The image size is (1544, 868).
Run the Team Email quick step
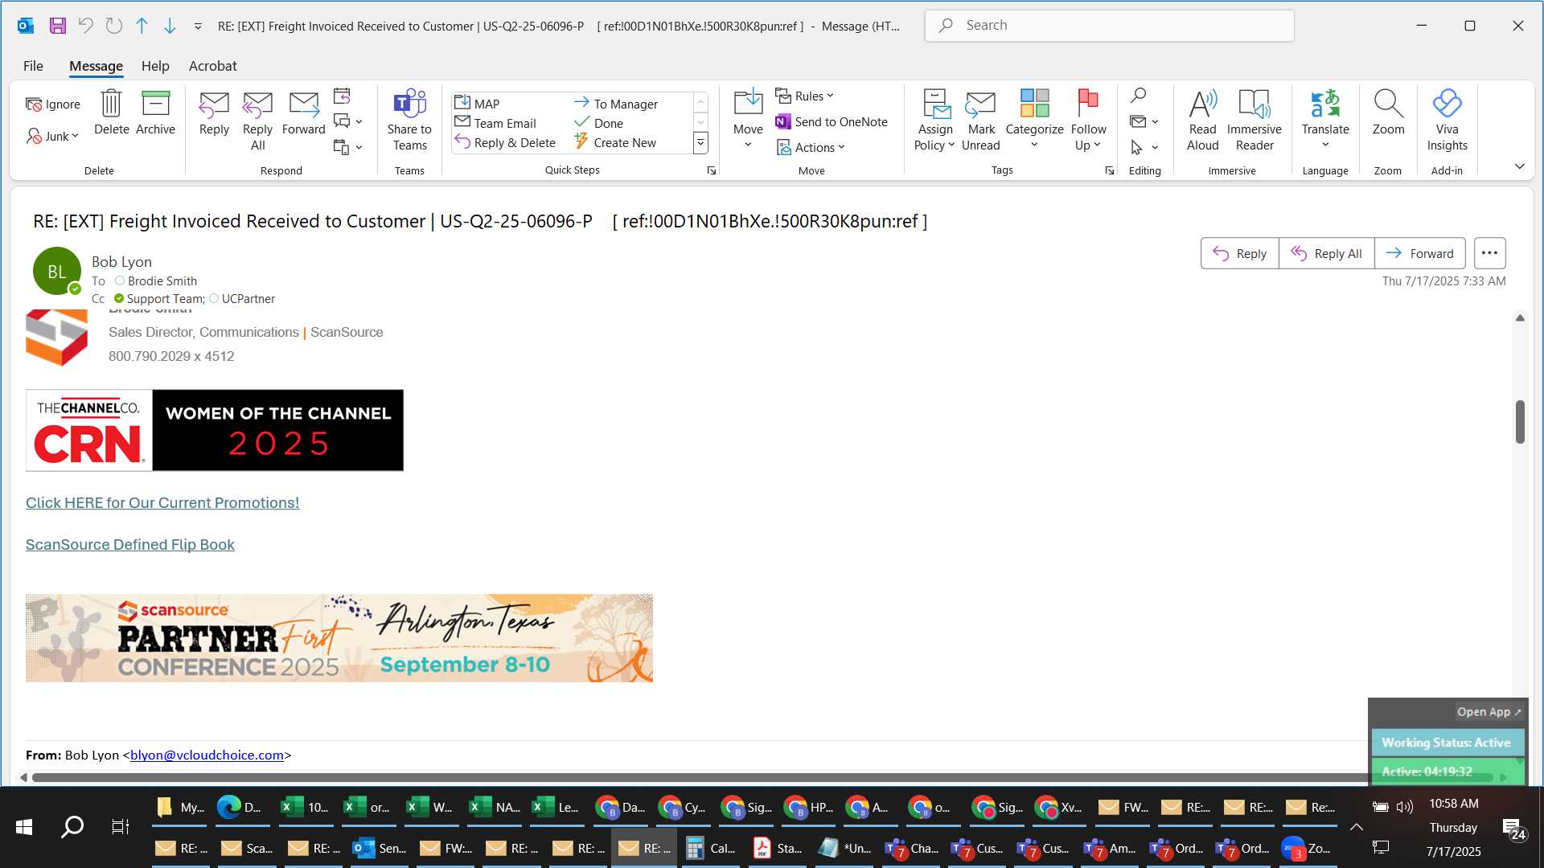coord(495,122)
